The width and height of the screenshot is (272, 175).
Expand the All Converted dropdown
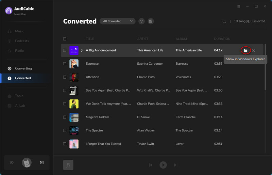click(x=117, y=21)
